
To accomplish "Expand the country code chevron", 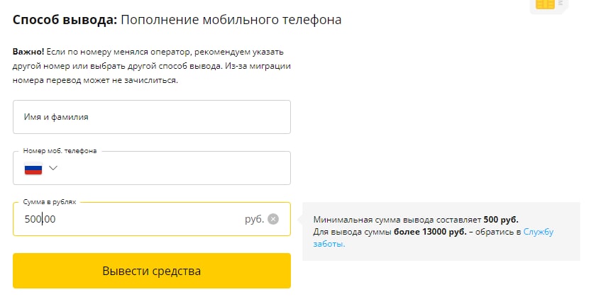I will [53, 168].
